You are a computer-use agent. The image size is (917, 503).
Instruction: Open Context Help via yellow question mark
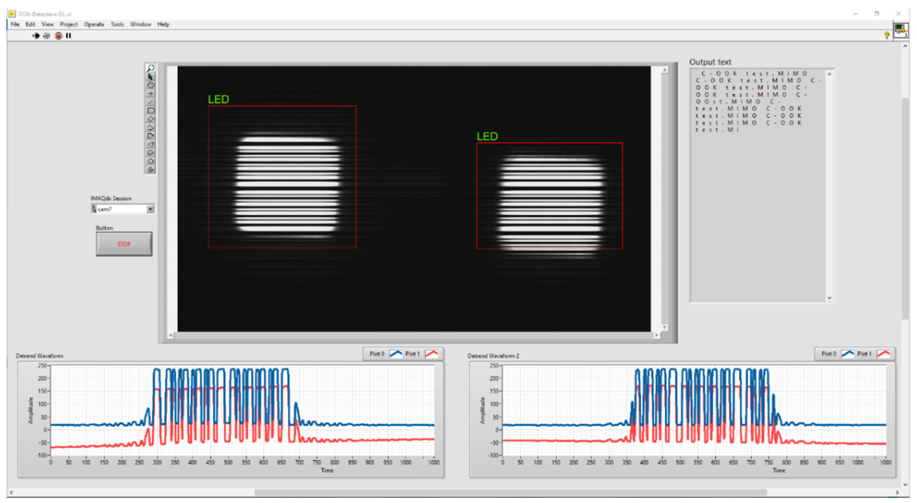click(887, 36)
